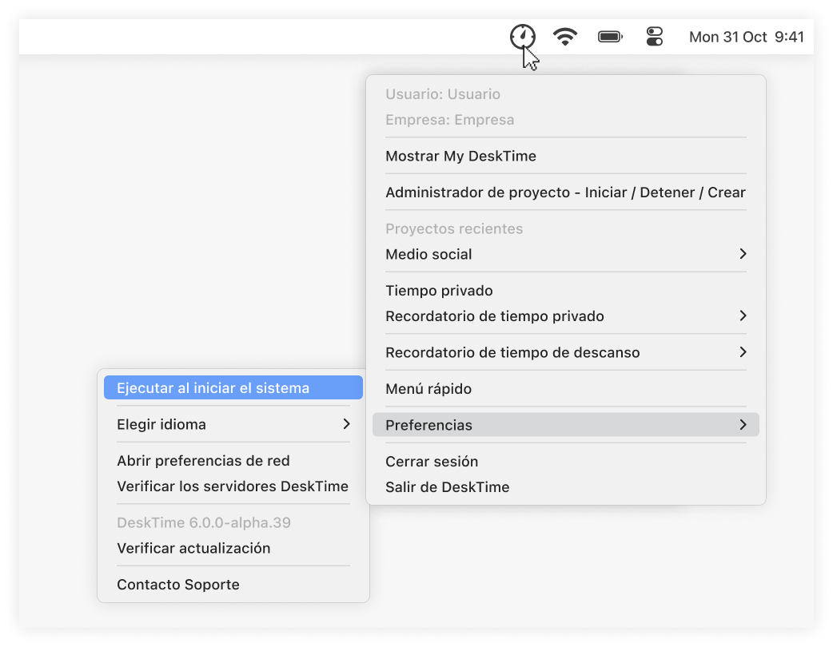Expand the Preferencias submenu chevron
The image size is (833, 647).
[x=743, y=425]
